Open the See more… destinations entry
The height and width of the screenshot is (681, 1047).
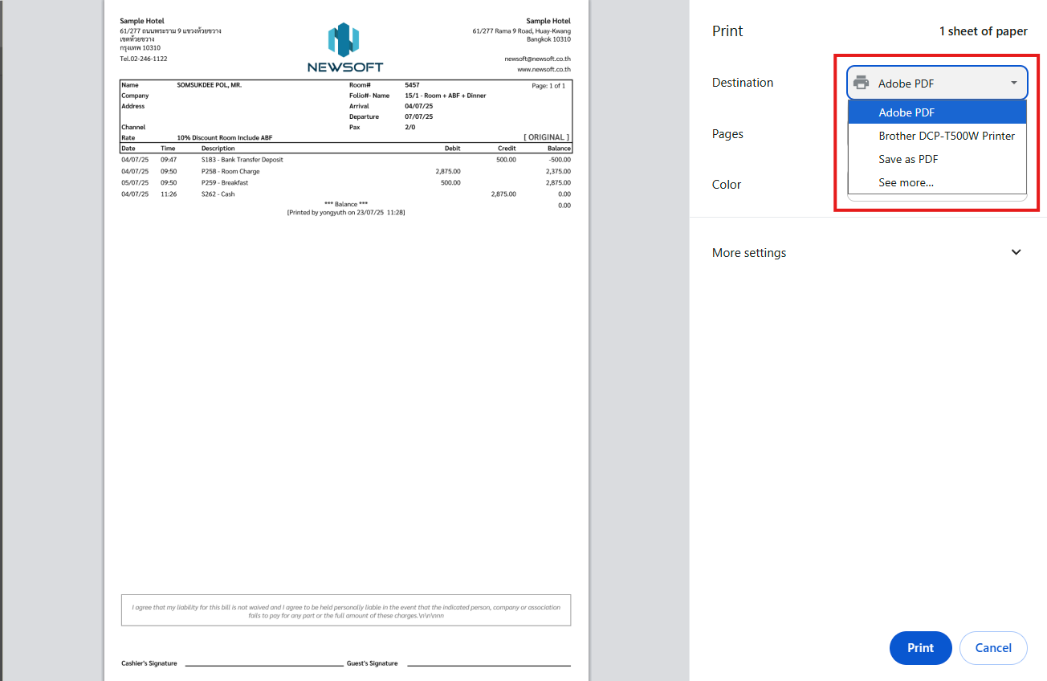(906, 182)
